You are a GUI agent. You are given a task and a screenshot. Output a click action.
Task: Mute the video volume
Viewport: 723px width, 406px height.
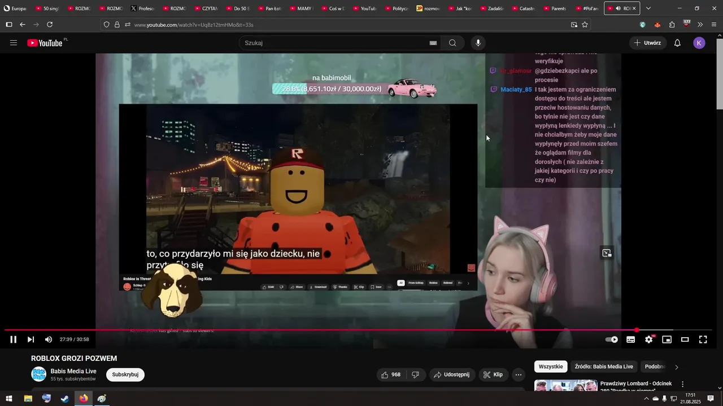tap(49, 339)
